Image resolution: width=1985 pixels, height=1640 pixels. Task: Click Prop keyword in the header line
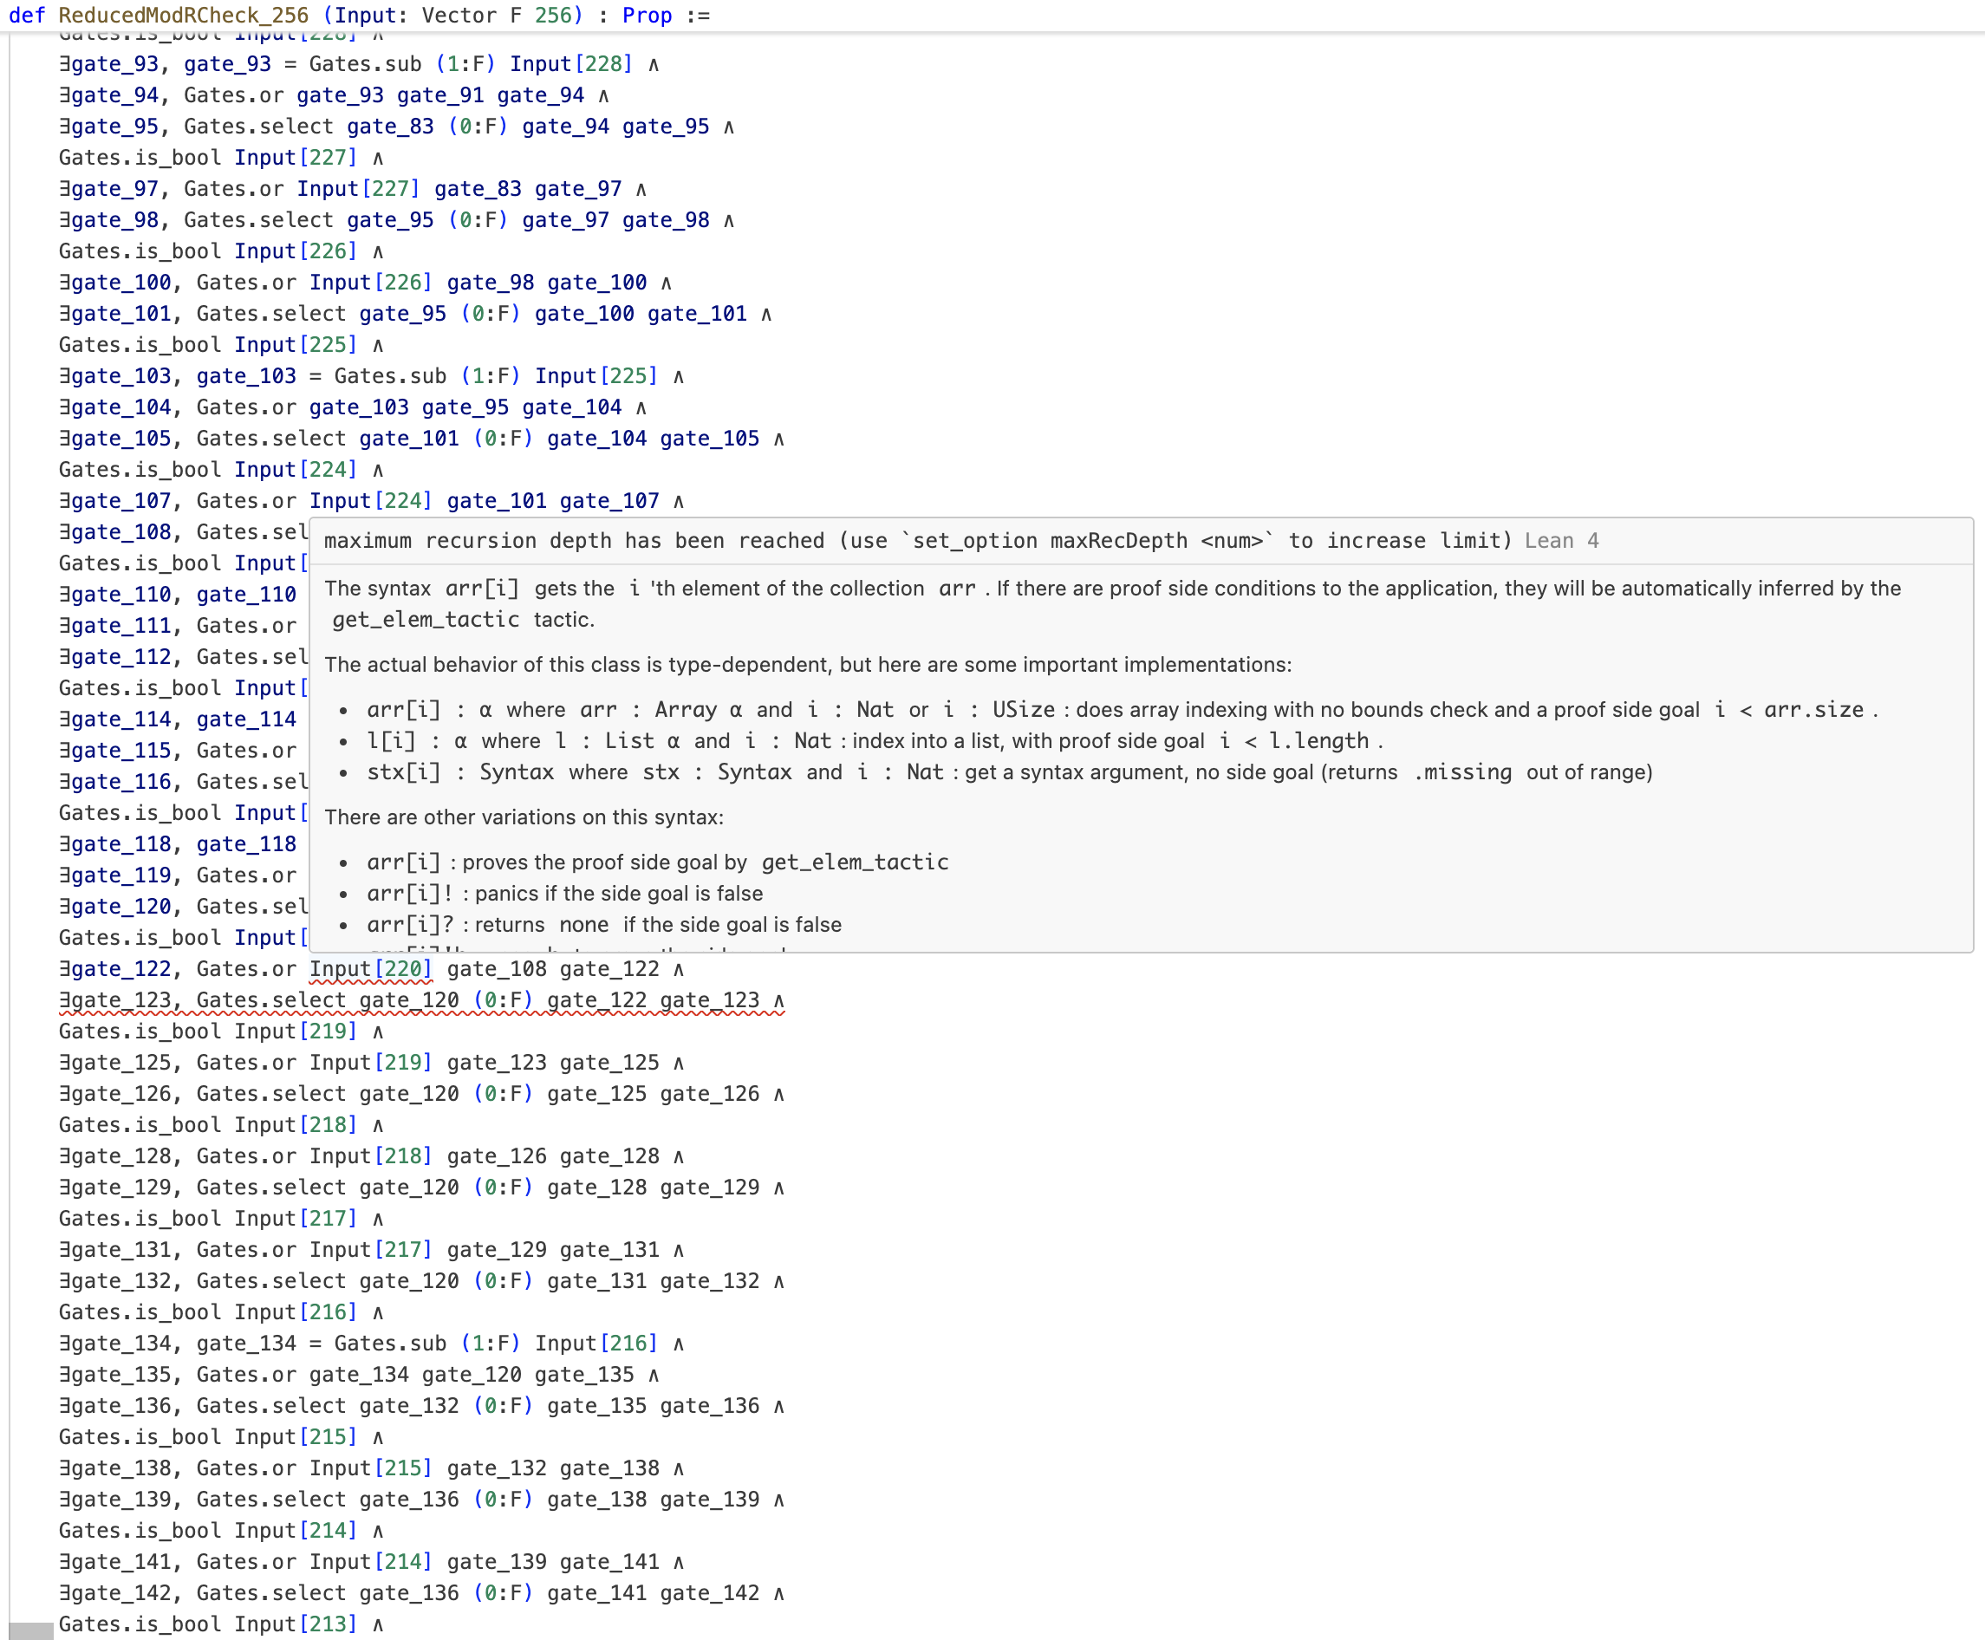click(x=648, y=15)
